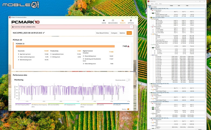Click the NUC15PRO computer icon in HWMonitor
211x130 pixels.
pos(150,7)
